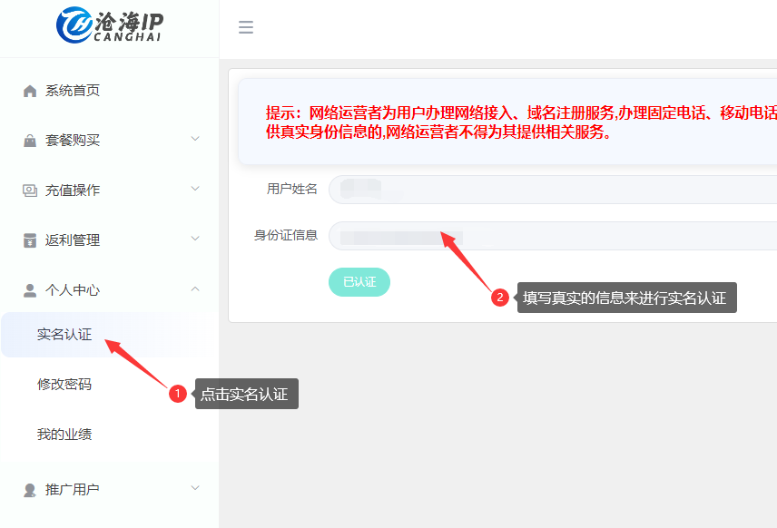Expand the 推广用户 section
Viewport: 777px width, 528px height.
(x=82, y=489)
